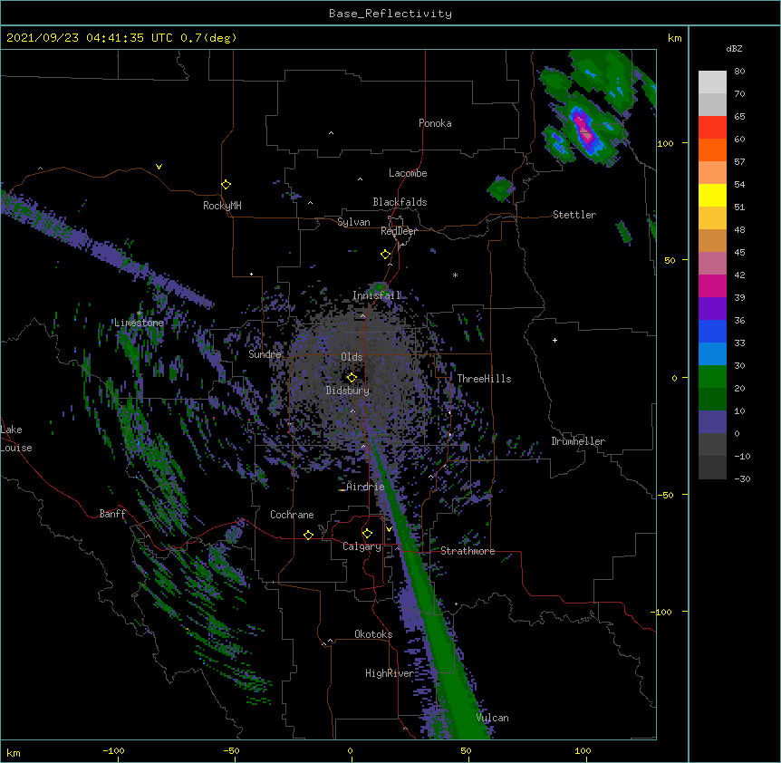The height and width of the screenshot is (763, 781).
Task: Click the Ponoka city label
Action: tap(435, 123)
